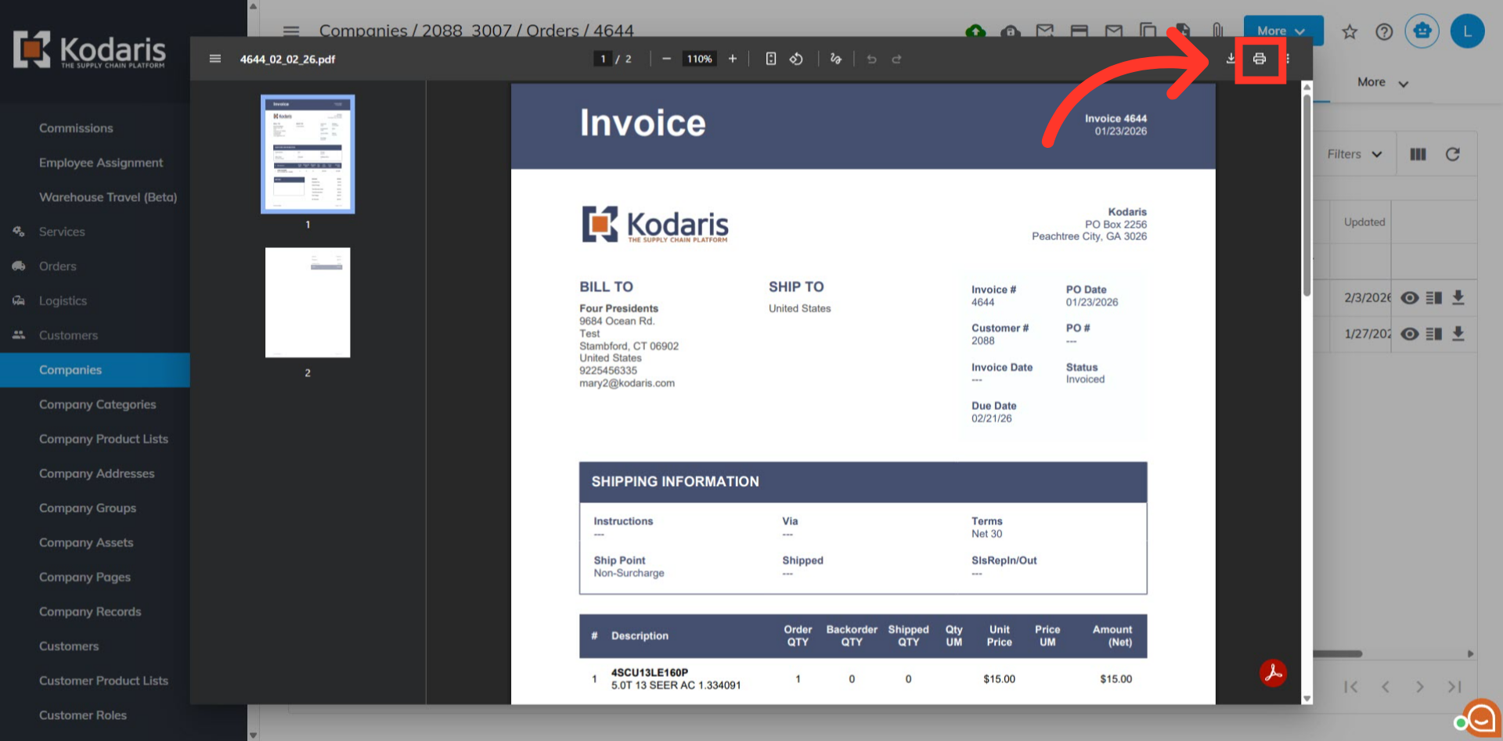
Task: Open user profile avatar L
Action: tap(1467, 31)
